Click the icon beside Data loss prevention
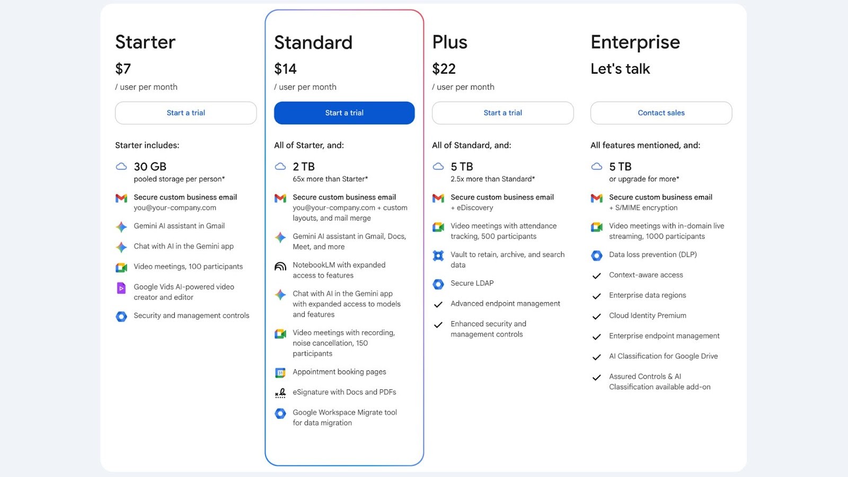848x477 pixels. (597, 255)
